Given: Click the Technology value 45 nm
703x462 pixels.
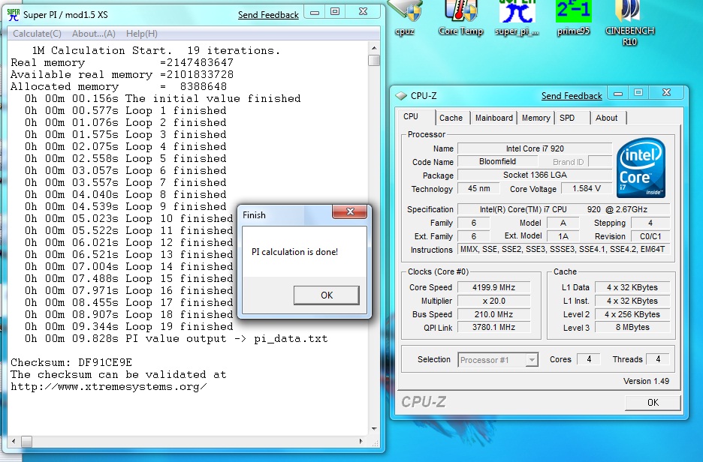Looking at the screenshot, I should [x=478, y=188].
